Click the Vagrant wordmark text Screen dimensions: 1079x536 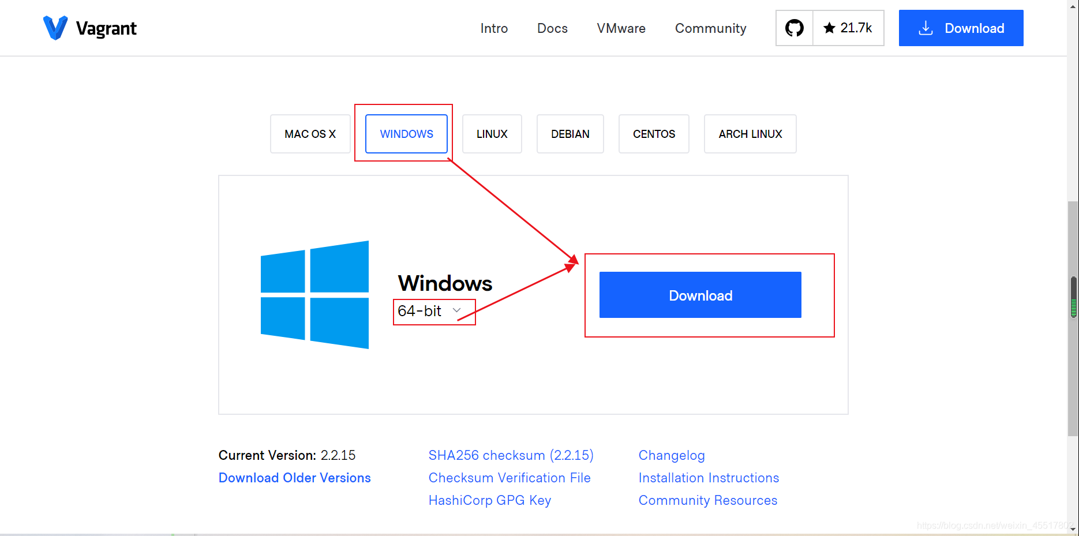point(106,29)
